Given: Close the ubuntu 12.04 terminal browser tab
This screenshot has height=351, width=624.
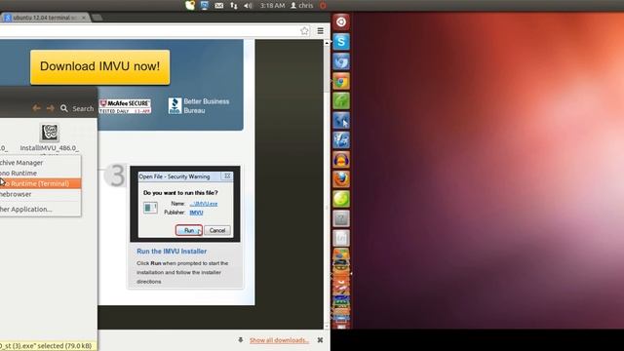Looking at the screenshot, I should (84, 18).
